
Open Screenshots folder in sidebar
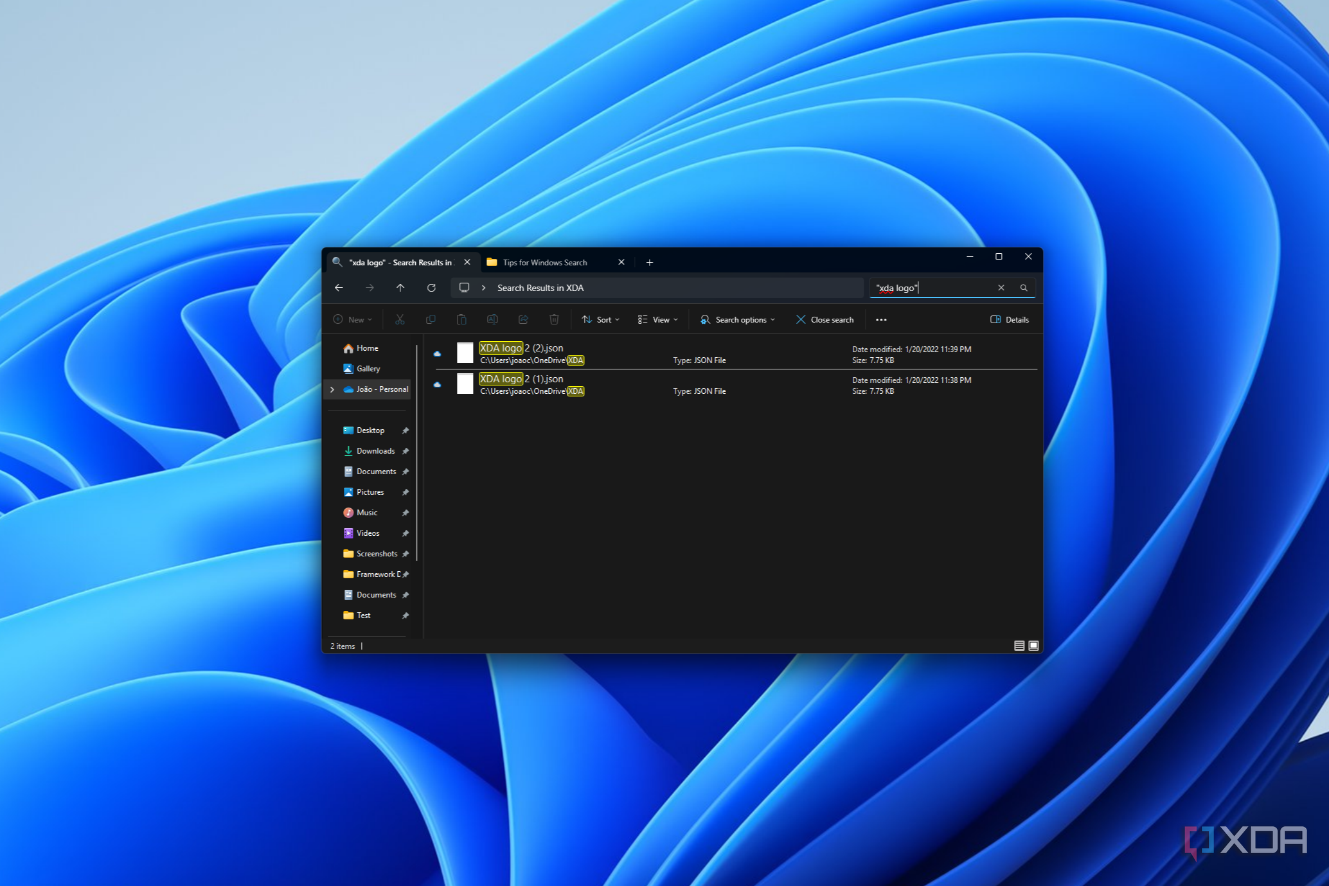tap(377, 554)
